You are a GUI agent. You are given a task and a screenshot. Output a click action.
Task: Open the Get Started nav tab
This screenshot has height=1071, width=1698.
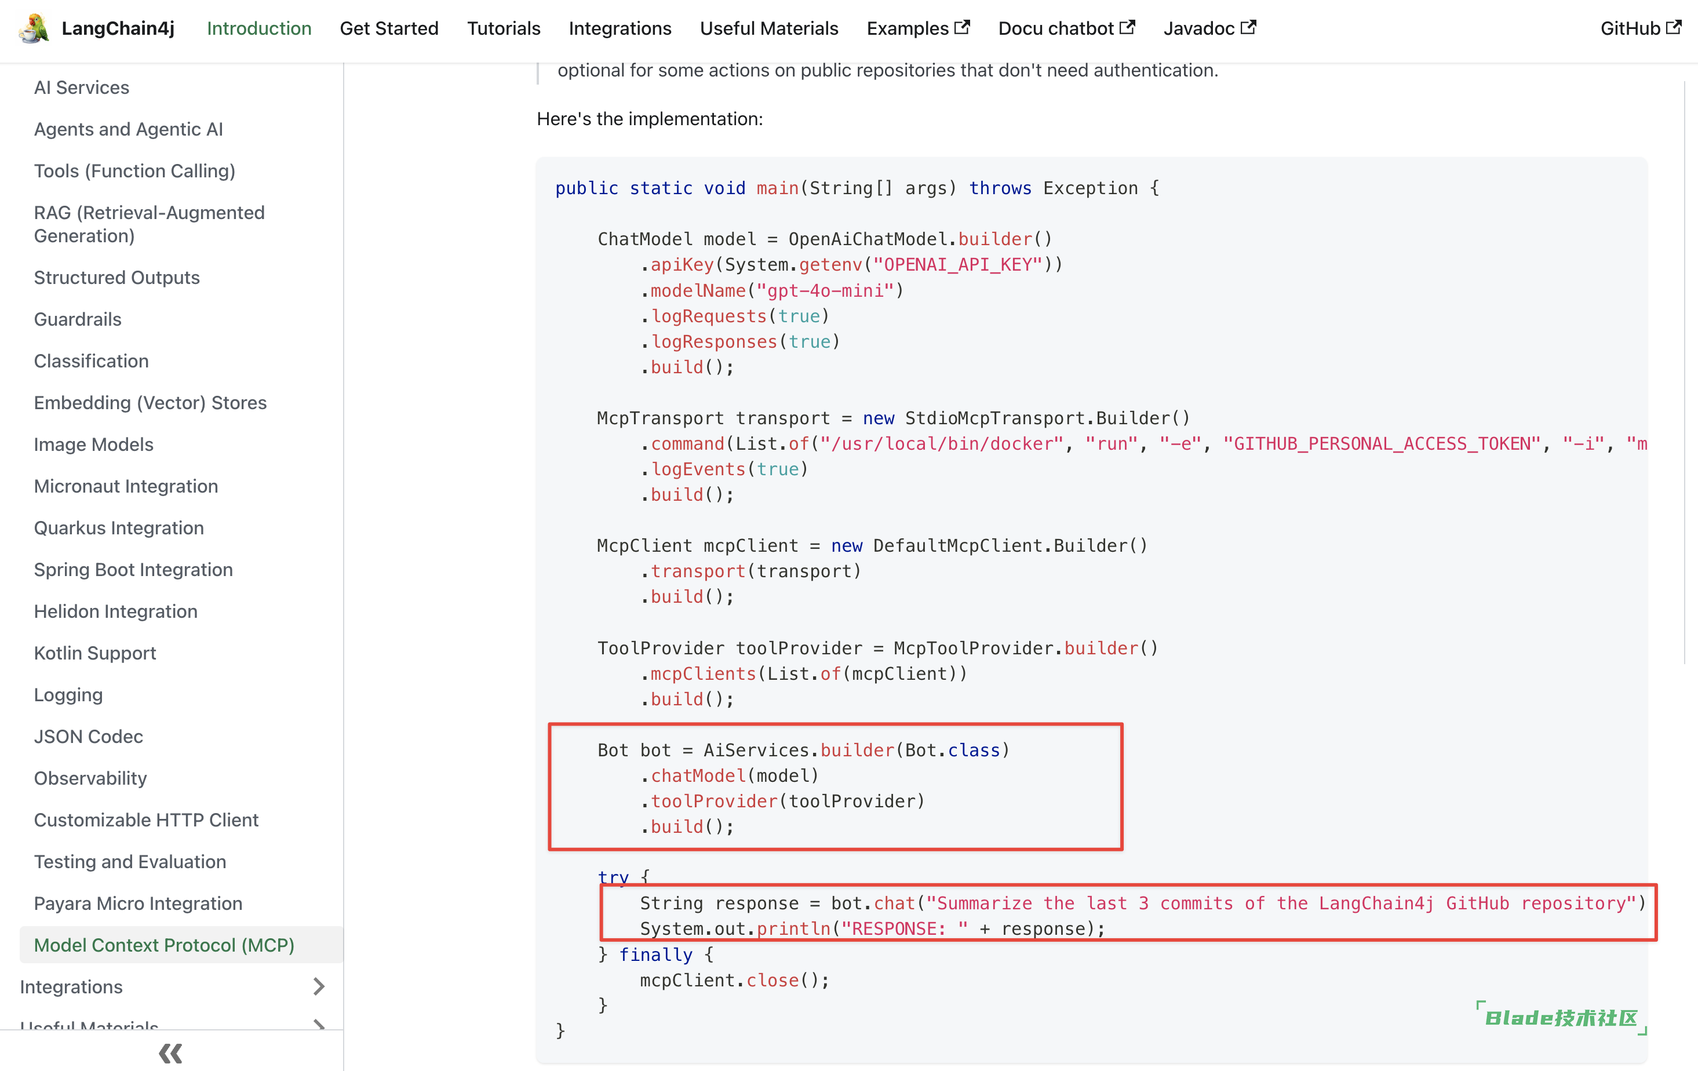coord(389,28)
